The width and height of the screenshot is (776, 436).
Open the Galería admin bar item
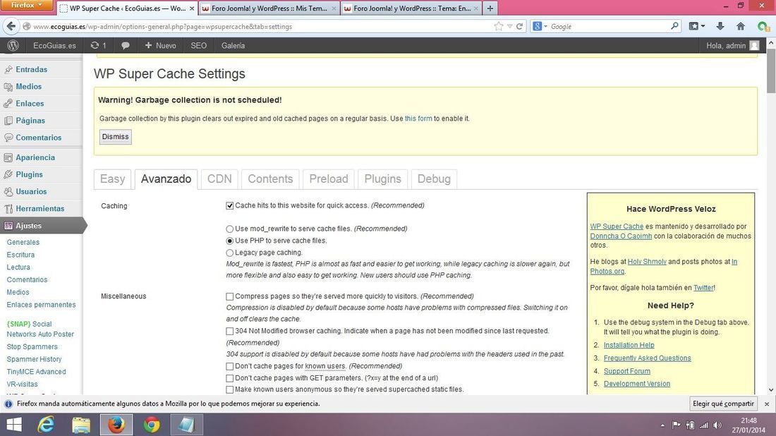pos(233,46)
